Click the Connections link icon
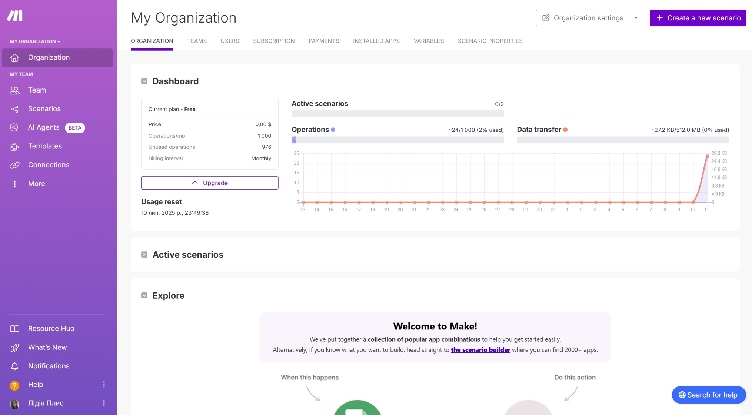752x415 pixels. click(x=14, y=165)
